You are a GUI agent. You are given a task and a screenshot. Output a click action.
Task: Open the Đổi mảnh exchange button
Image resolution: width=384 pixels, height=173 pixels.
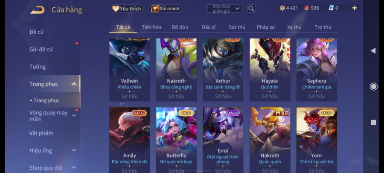pos(165,9)
